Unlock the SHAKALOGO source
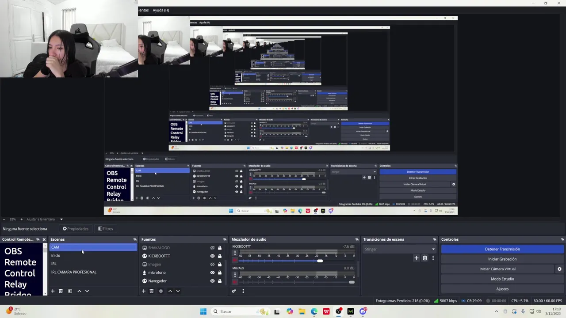 pyautogui.click(x=220, y=248)
